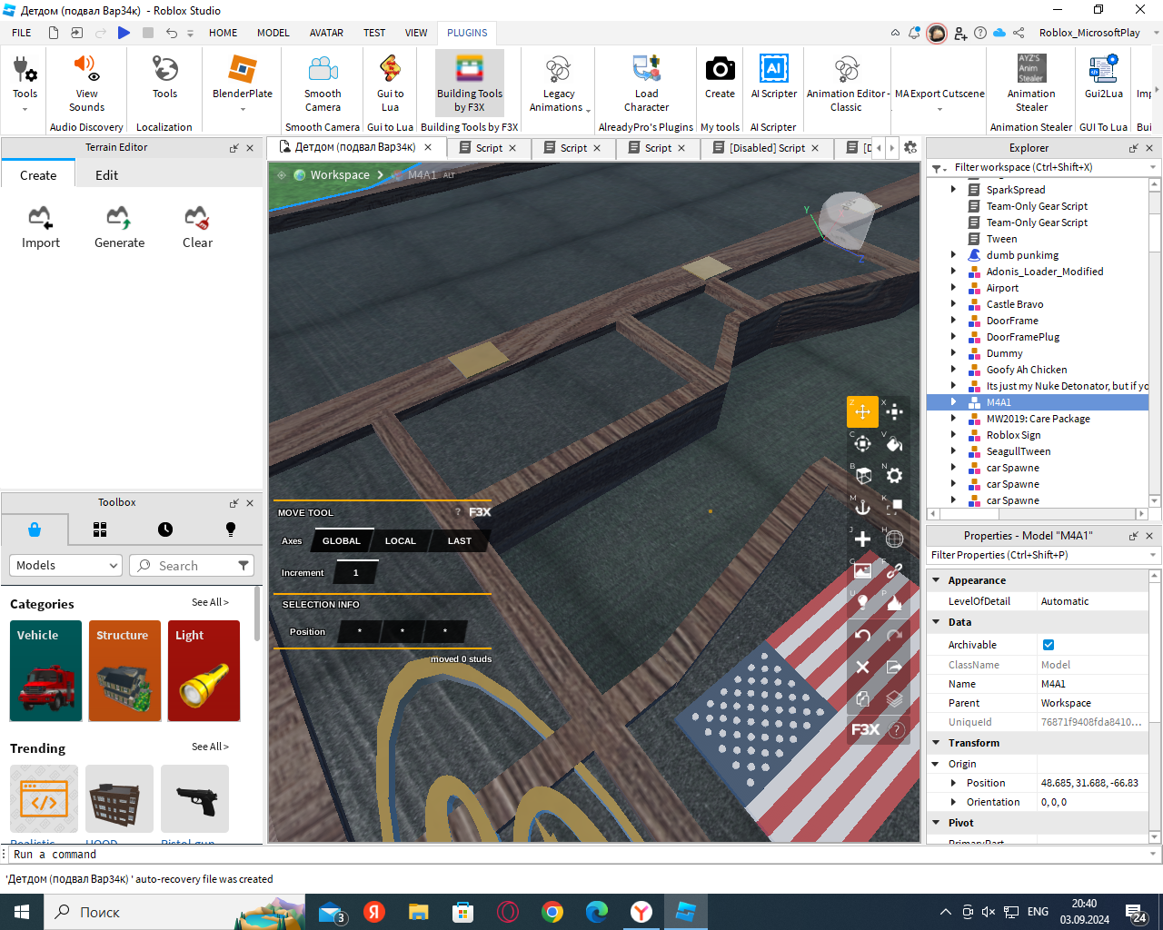Expand the Position property row
The height and width of the screenshot is (930, 1163).
(x=953, y=783)
